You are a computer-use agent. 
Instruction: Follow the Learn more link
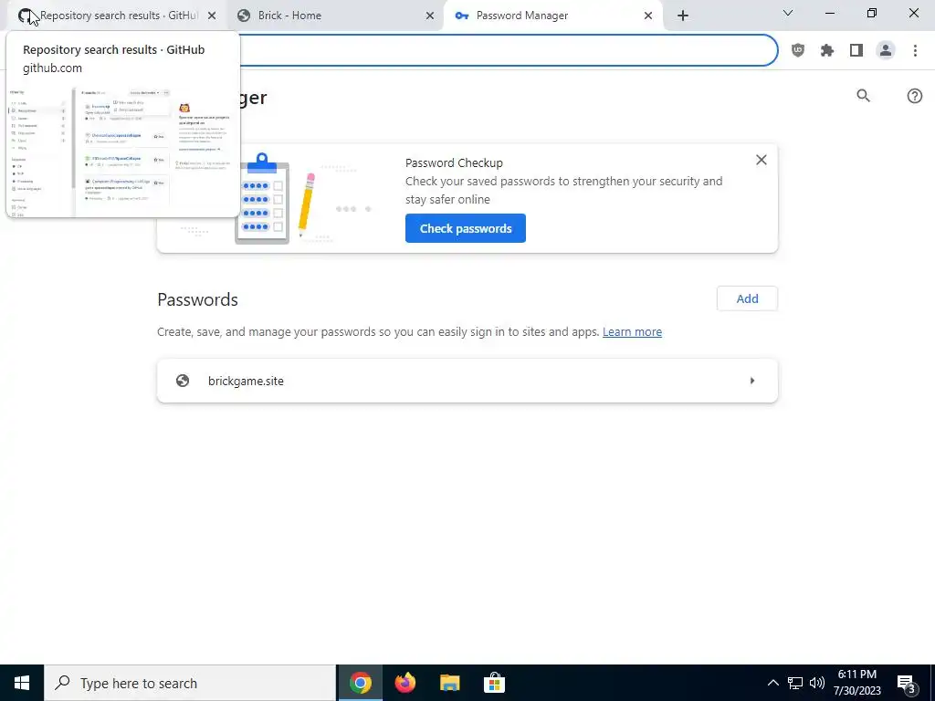632,332
